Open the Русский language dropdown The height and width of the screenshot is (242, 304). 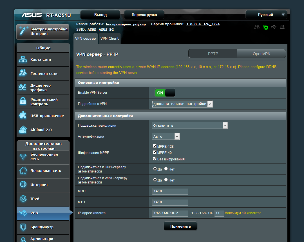pos(266,15)
